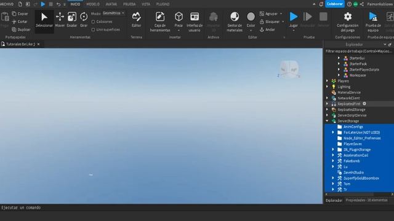Click the plus icon beside ReplicatedFirst

364,104
